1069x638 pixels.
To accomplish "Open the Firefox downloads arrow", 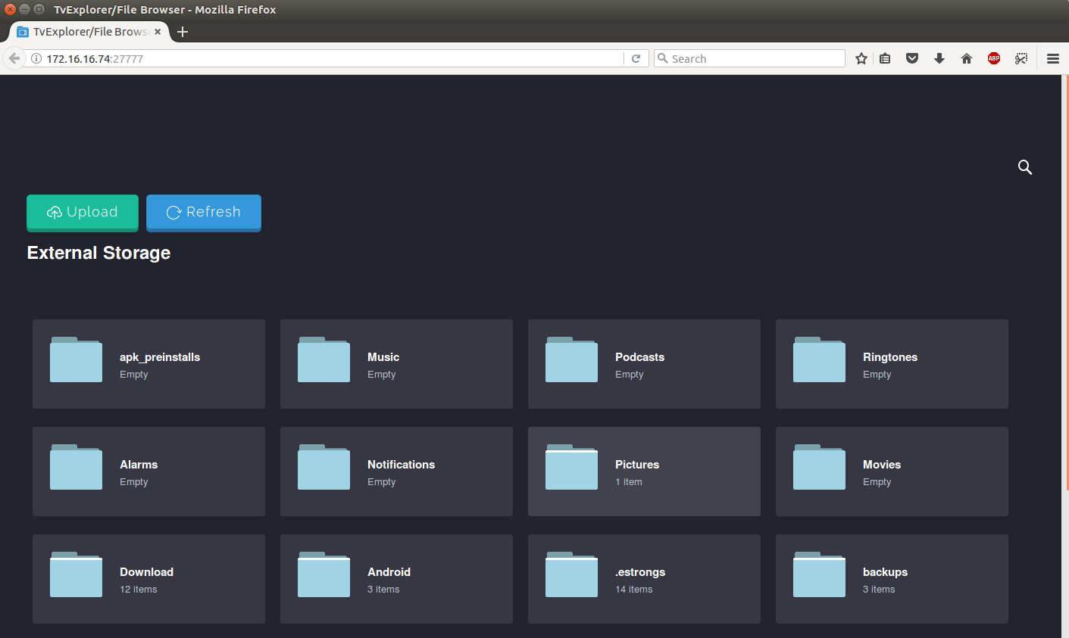I will [x=939, y=58].
